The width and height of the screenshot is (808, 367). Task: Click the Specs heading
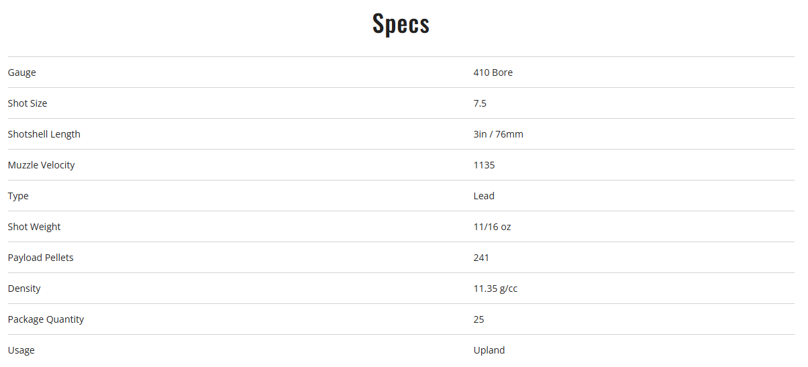[401, 24]
